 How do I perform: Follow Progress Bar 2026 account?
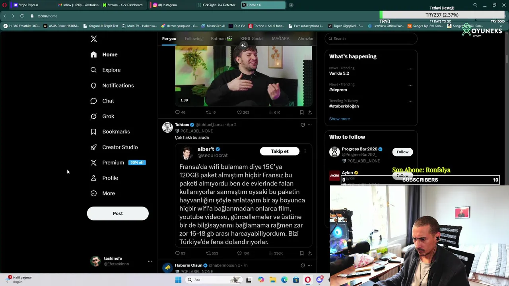[402, 152]
